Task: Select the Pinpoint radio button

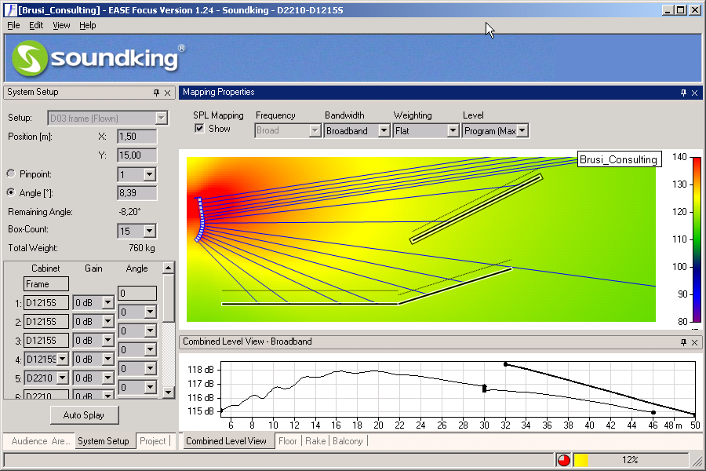Action: [11, 173]
